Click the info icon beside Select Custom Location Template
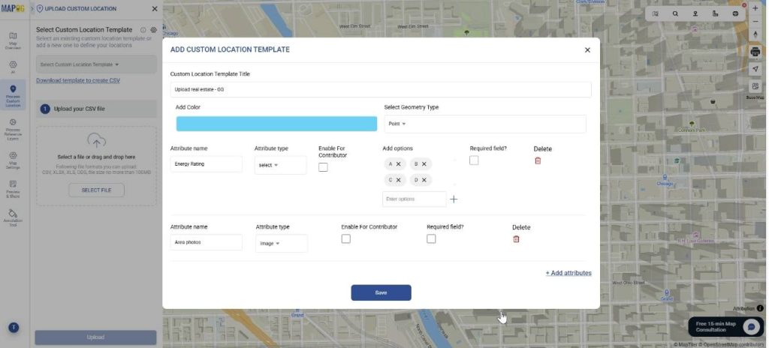 pos(143,30)
